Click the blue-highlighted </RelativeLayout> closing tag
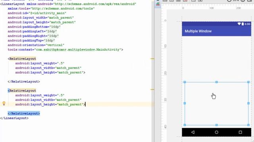Screen dimensions: 254x142 (24, 114)
